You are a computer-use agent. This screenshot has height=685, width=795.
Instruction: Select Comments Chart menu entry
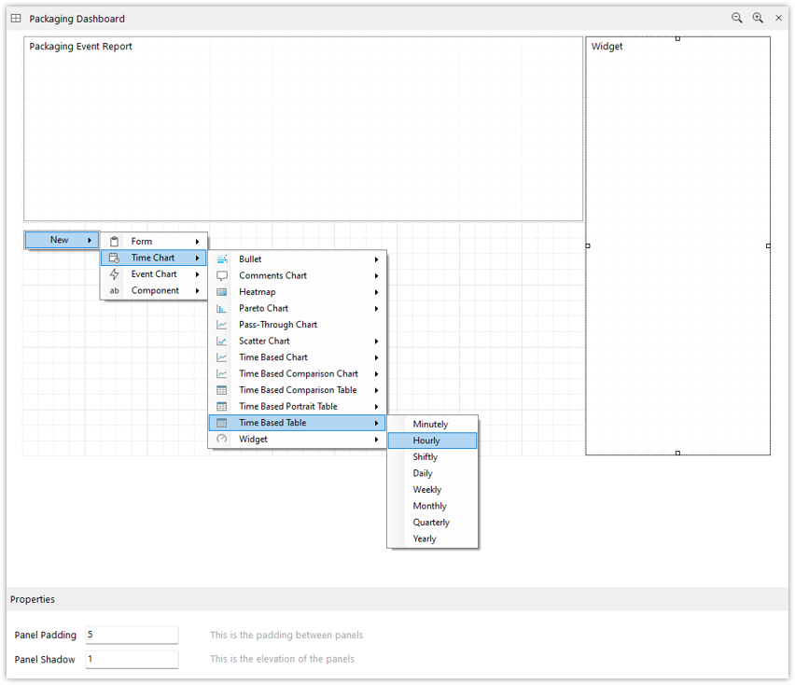[297, 276]
